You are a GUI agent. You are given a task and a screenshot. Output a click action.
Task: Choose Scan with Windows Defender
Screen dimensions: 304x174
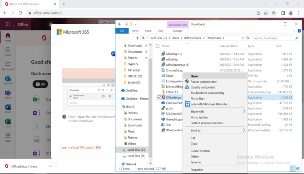215,104
